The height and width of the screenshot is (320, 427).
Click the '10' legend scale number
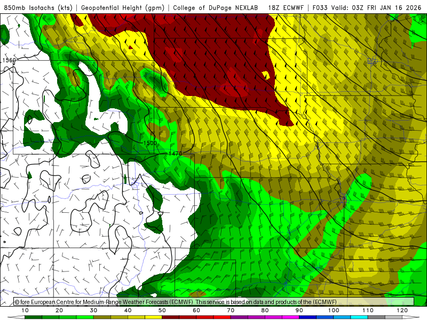[x=25, y=310]
